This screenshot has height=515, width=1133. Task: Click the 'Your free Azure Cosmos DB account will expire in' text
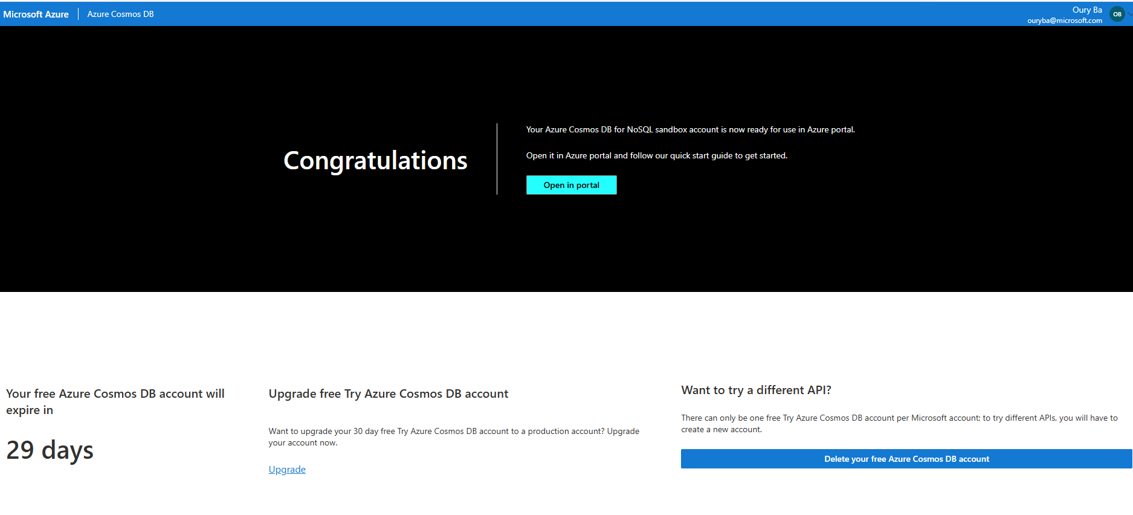click(x=115, y=402)
